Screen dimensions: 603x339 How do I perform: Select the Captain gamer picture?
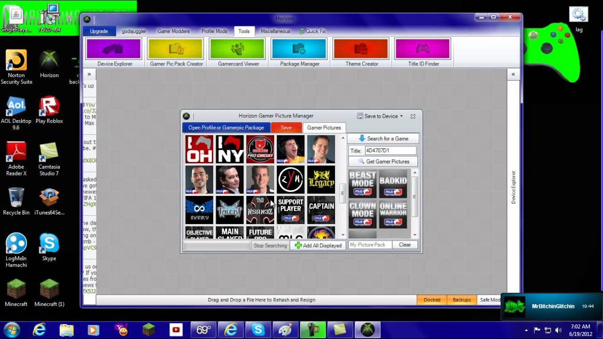point(321,210)
